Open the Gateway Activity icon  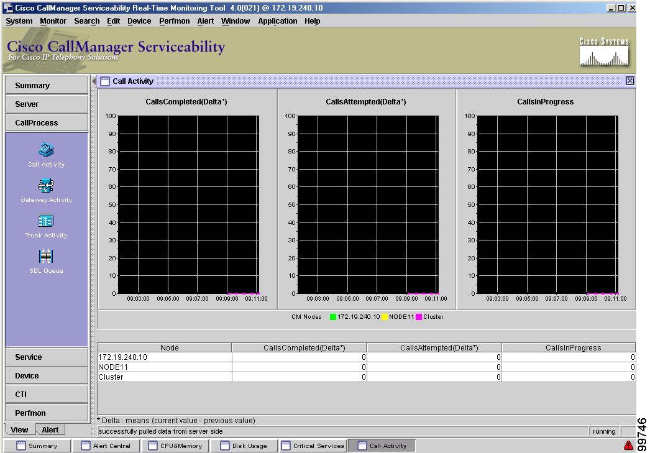point(46,185)
